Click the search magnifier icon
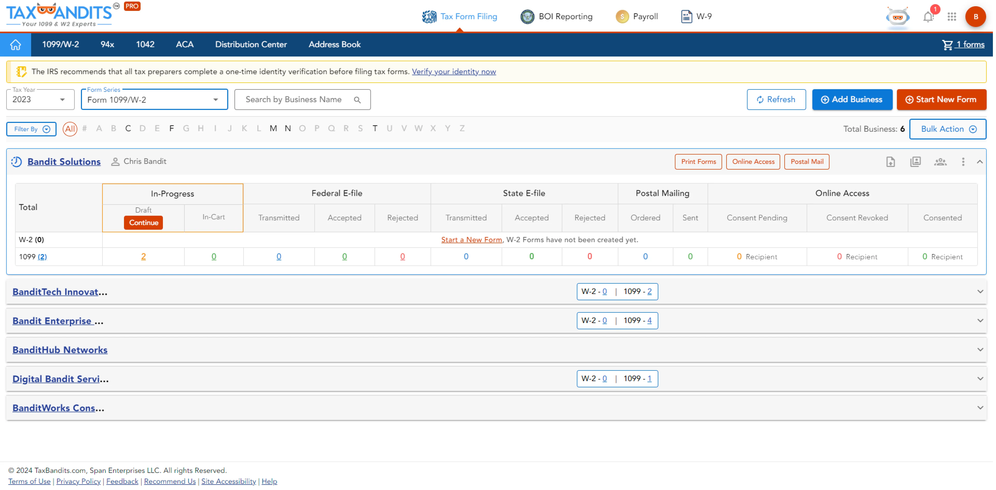The height and width of the screenshot is (490, 996). point(357,100)
